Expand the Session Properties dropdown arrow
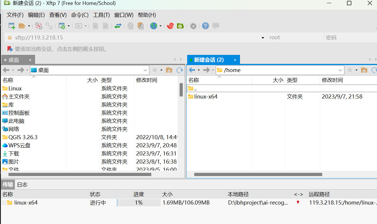 pyautogui.click(x=69, y=26)
